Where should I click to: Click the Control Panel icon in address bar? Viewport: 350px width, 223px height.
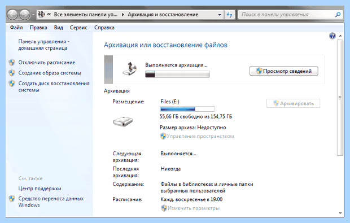[41, 15]
